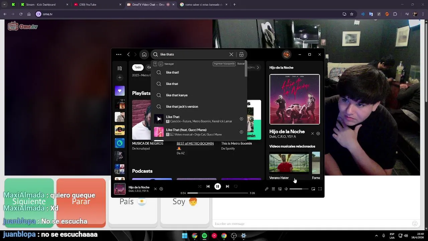Switch to the YouTube browser tab
The image size is (428, 241).
(98, 5)
